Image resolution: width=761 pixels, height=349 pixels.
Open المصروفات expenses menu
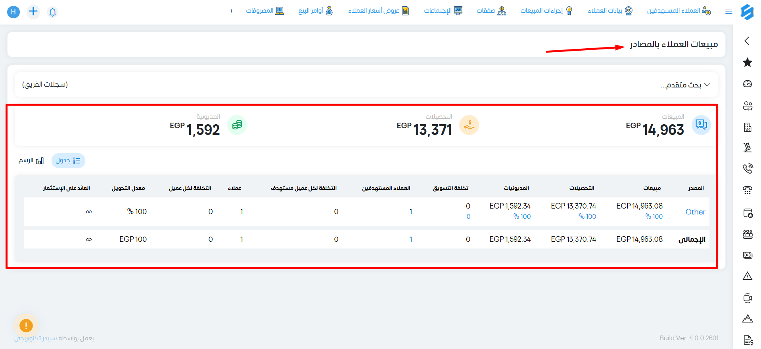click(265, 11)
